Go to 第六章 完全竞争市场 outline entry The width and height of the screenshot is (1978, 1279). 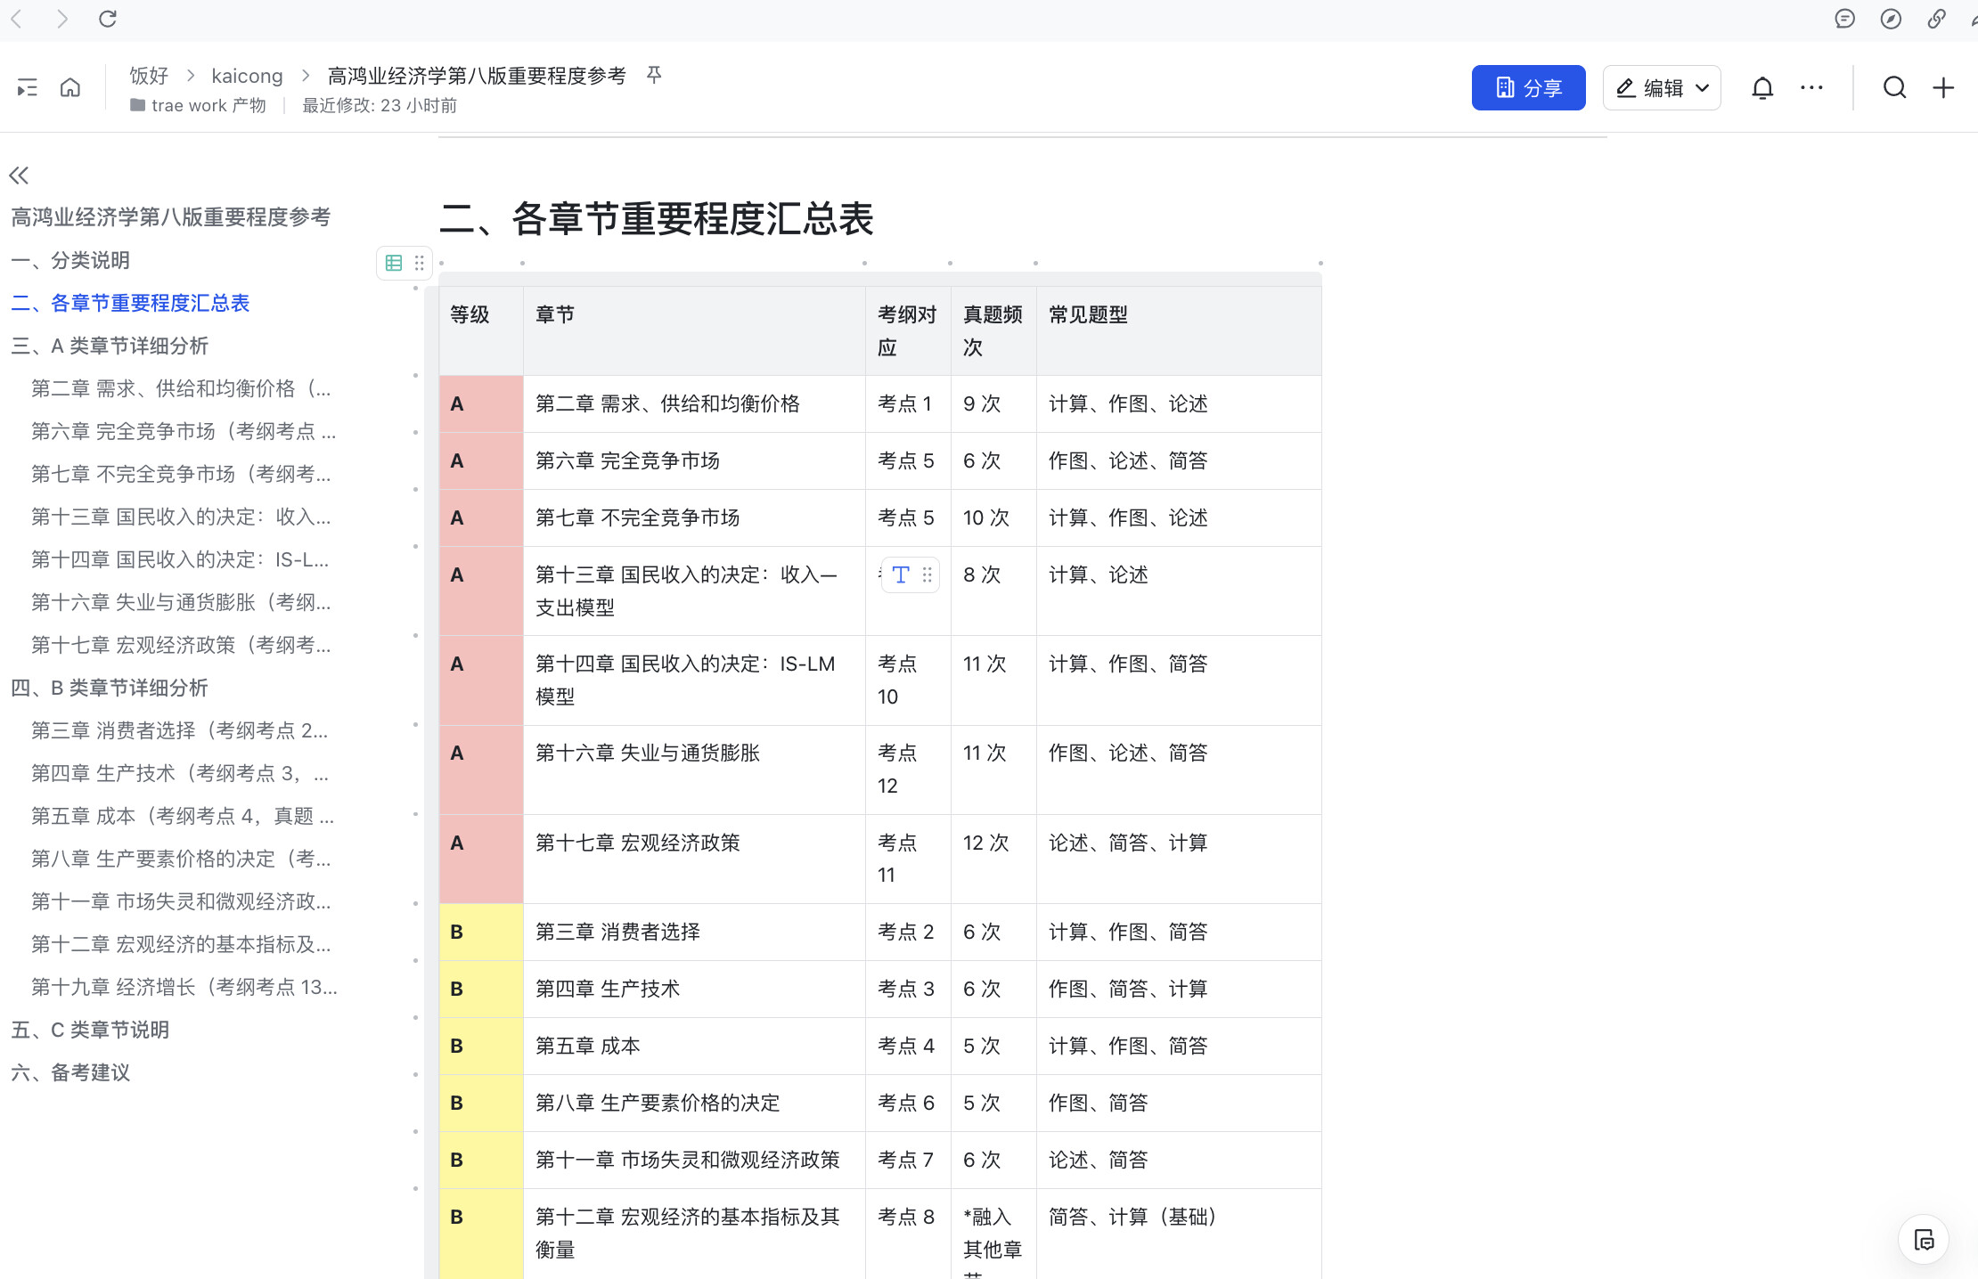click(x=184, y=431)
